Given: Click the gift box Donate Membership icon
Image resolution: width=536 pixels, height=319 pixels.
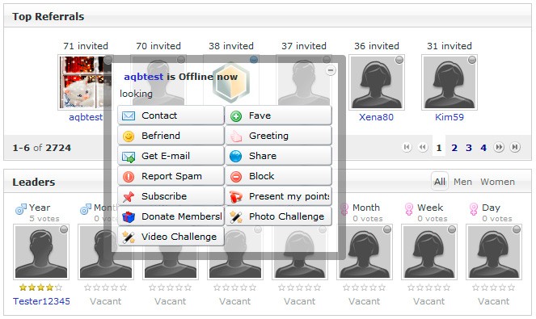Looking at the screenshot, I should pos(129,217).
